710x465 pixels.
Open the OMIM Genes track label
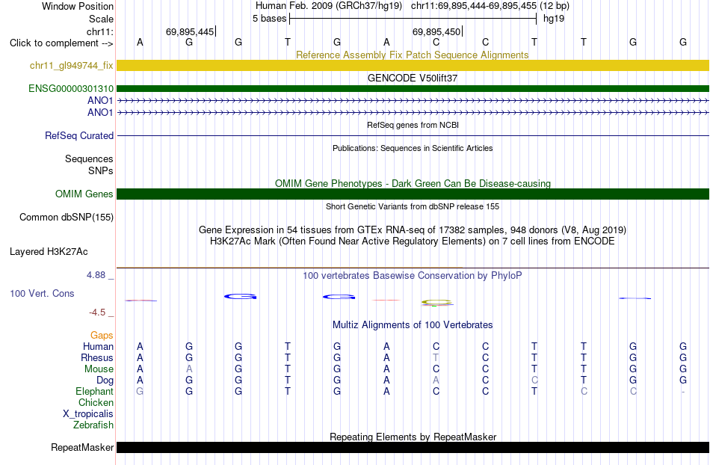(84, 194)
